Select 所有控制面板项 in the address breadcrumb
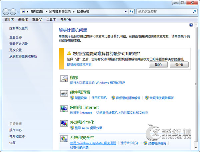This screenshot has height=152, width=200. click(x=60, y=11)
